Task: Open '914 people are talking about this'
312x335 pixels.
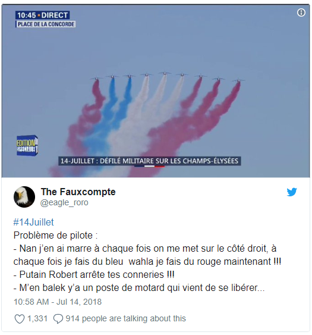Action: (126, 318)
